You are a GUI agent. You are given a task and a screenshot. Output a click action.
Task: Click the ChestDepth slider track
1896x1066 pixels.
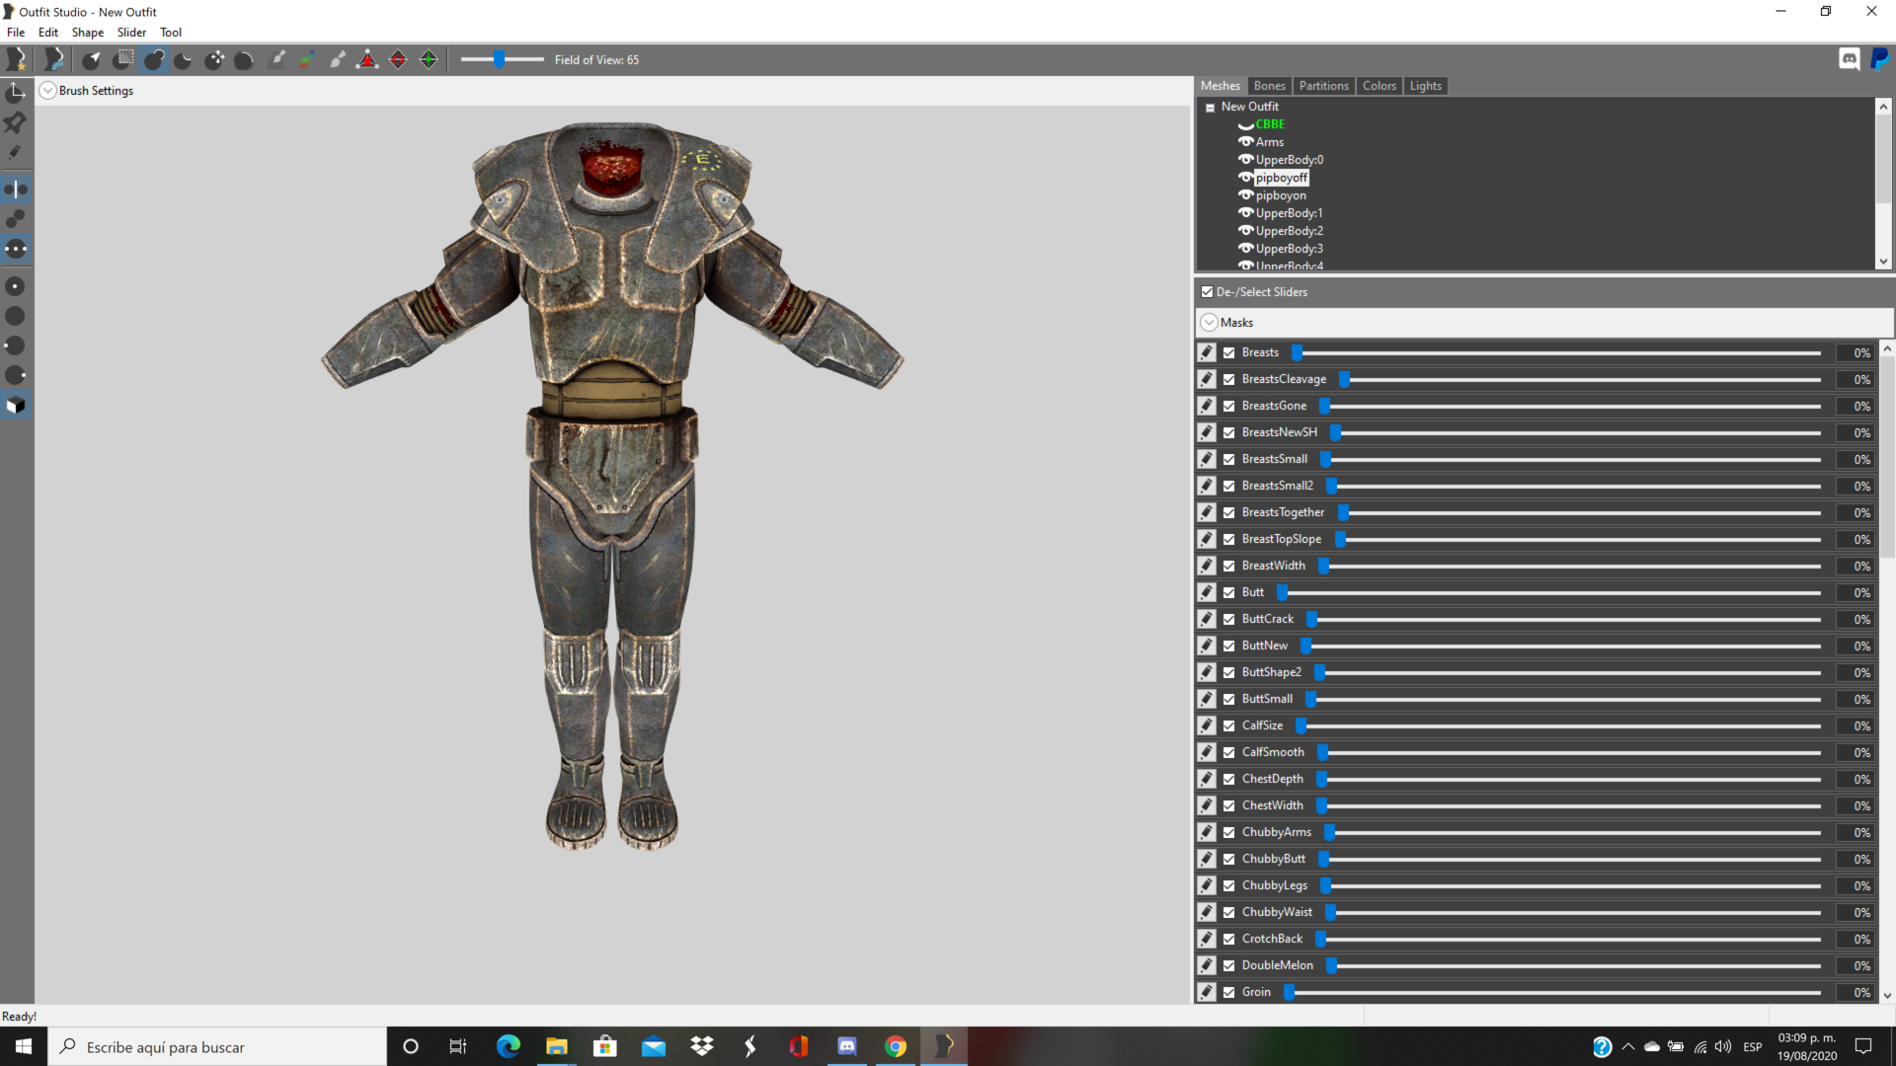[1568, 780]
